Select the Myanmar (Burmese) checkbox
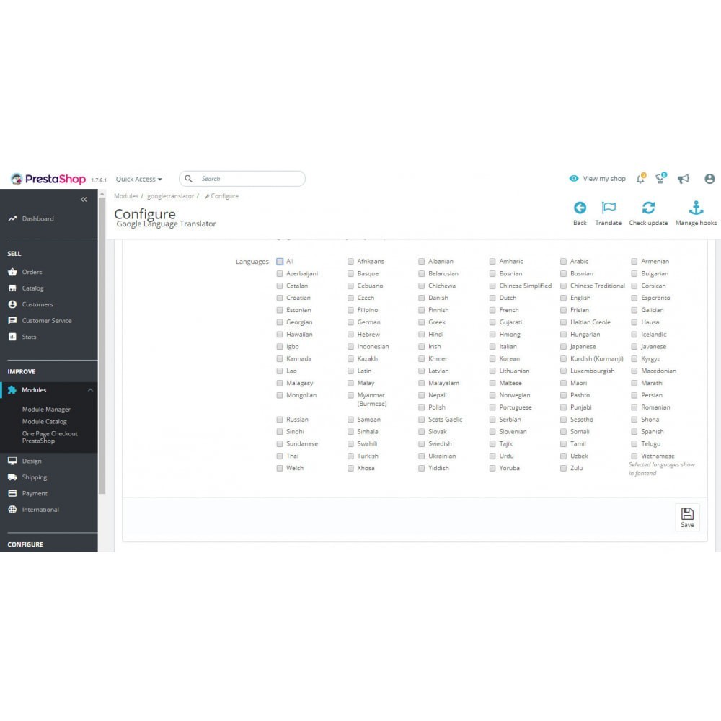Screen dimensions: 721x721 pyautogui.click(x=350, y=395)
